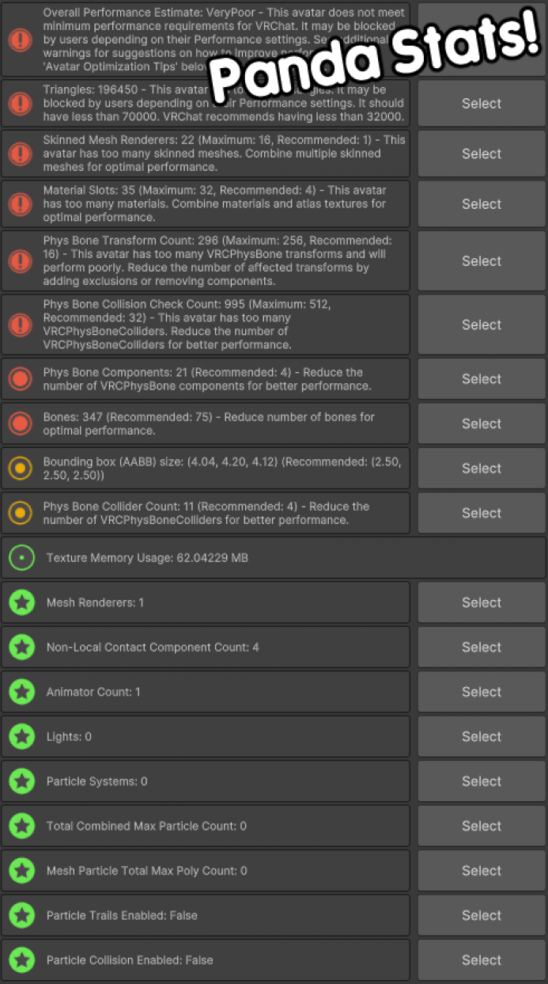Screen dimensions: 548x984
Task: Click the green star icon beside Lights: 0
Action: [x=22, y=737]
